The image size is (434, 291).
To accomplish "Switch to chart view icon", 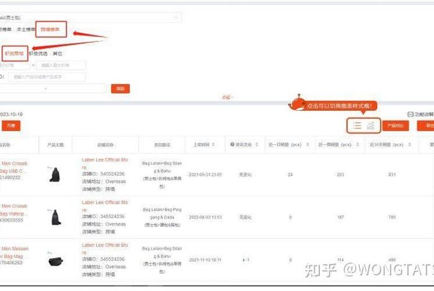I will click(x=371, y=126).
